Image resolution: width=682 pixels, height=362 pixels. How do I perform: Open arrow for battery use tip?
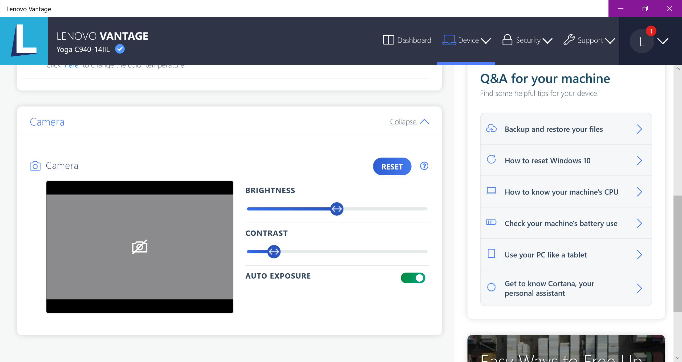[x=639, y=223]
